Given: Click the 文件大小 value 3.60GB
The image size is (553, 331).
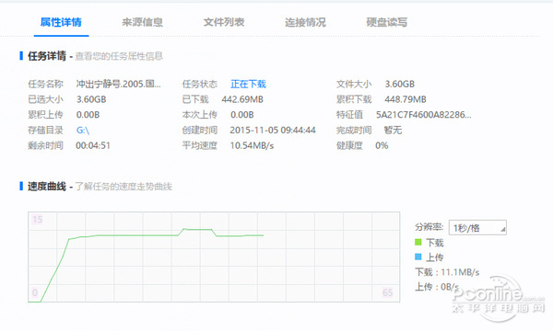Looking at the screenshot, I should point(400,84).
